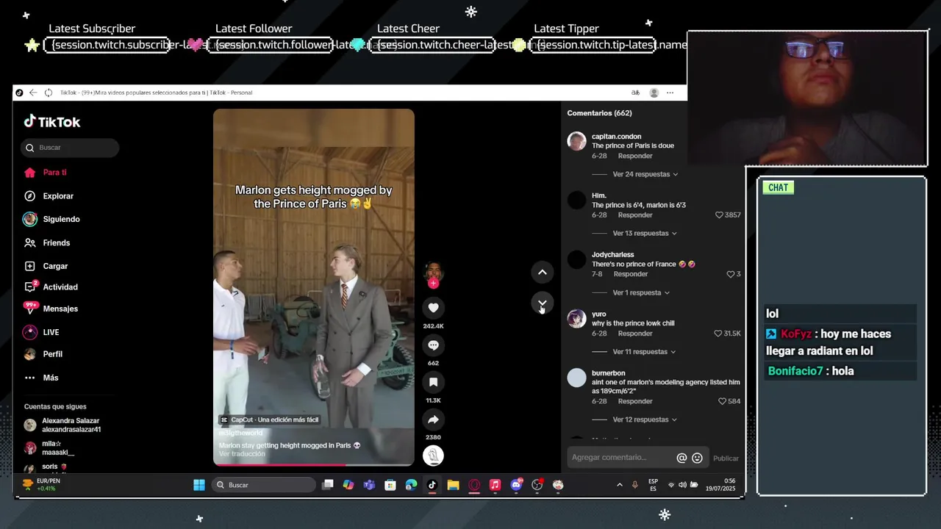Expand 'Ver 11 respuestas' replies

(x=644, y=352)
